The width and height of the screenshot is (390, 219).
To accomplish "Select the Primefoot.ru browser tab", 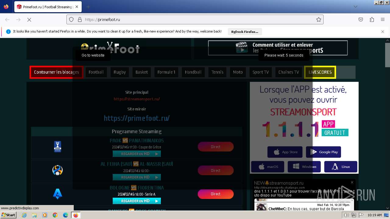I will (x=48, y=7).
